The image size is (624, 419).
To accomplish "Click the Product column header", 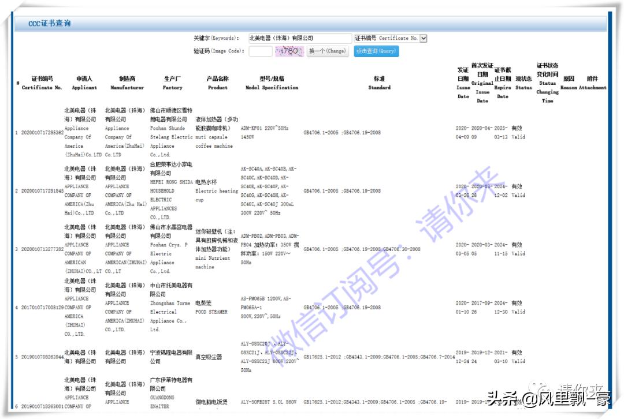I will tap(218, 83).
